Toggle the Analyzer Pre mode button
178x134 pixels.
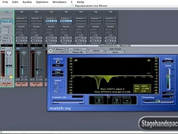tap(58, 66)
